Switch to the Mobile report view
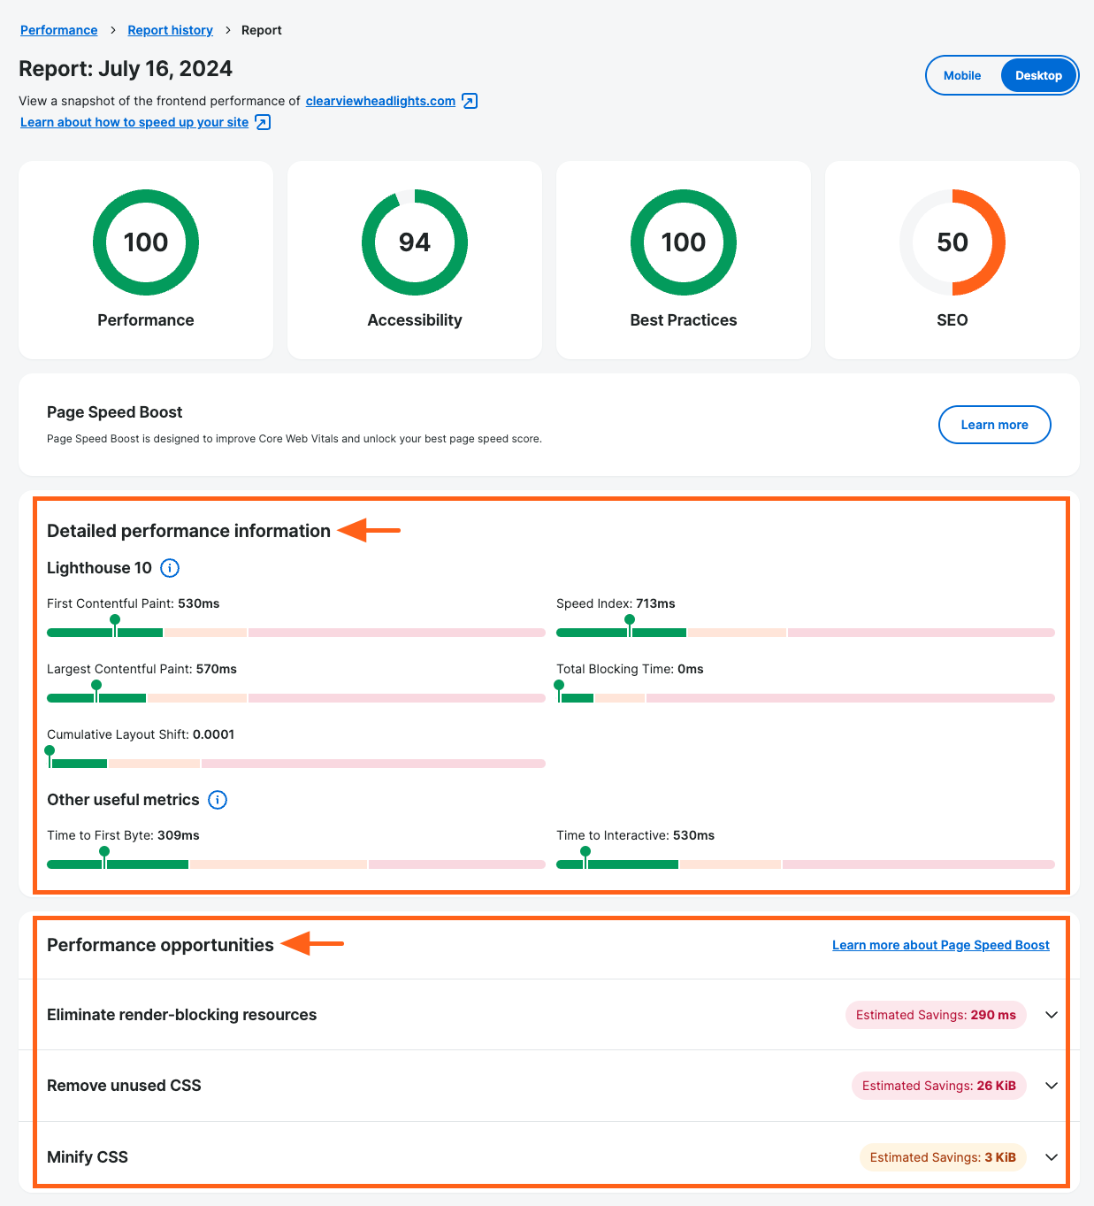This screenshot has height=1206, width=1094. click(x=962, y=75)
